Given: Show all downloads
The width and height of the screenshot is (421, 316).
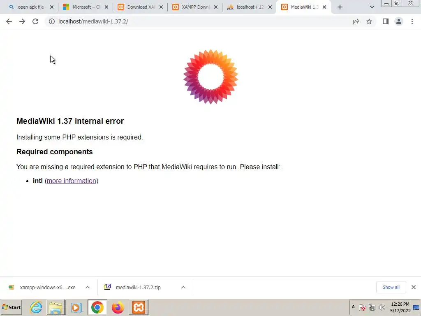Looking at the screenshot, I should (391, 287).
